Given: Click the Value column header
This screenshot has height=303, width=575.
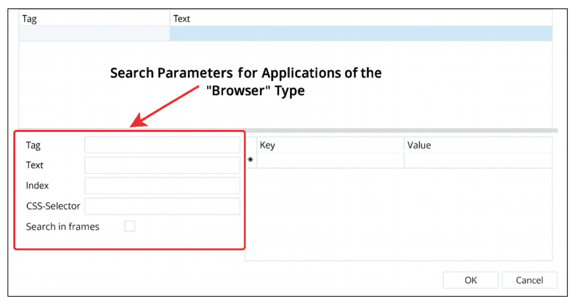Looking at the screenshot, I should (478, 145).
